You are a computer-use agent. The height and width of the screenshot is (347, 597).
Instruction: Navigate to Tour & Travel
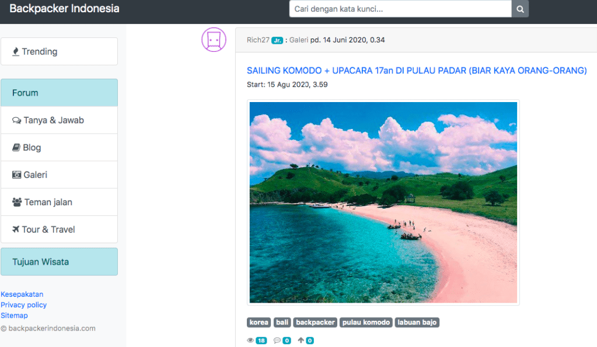pos(59,229)
